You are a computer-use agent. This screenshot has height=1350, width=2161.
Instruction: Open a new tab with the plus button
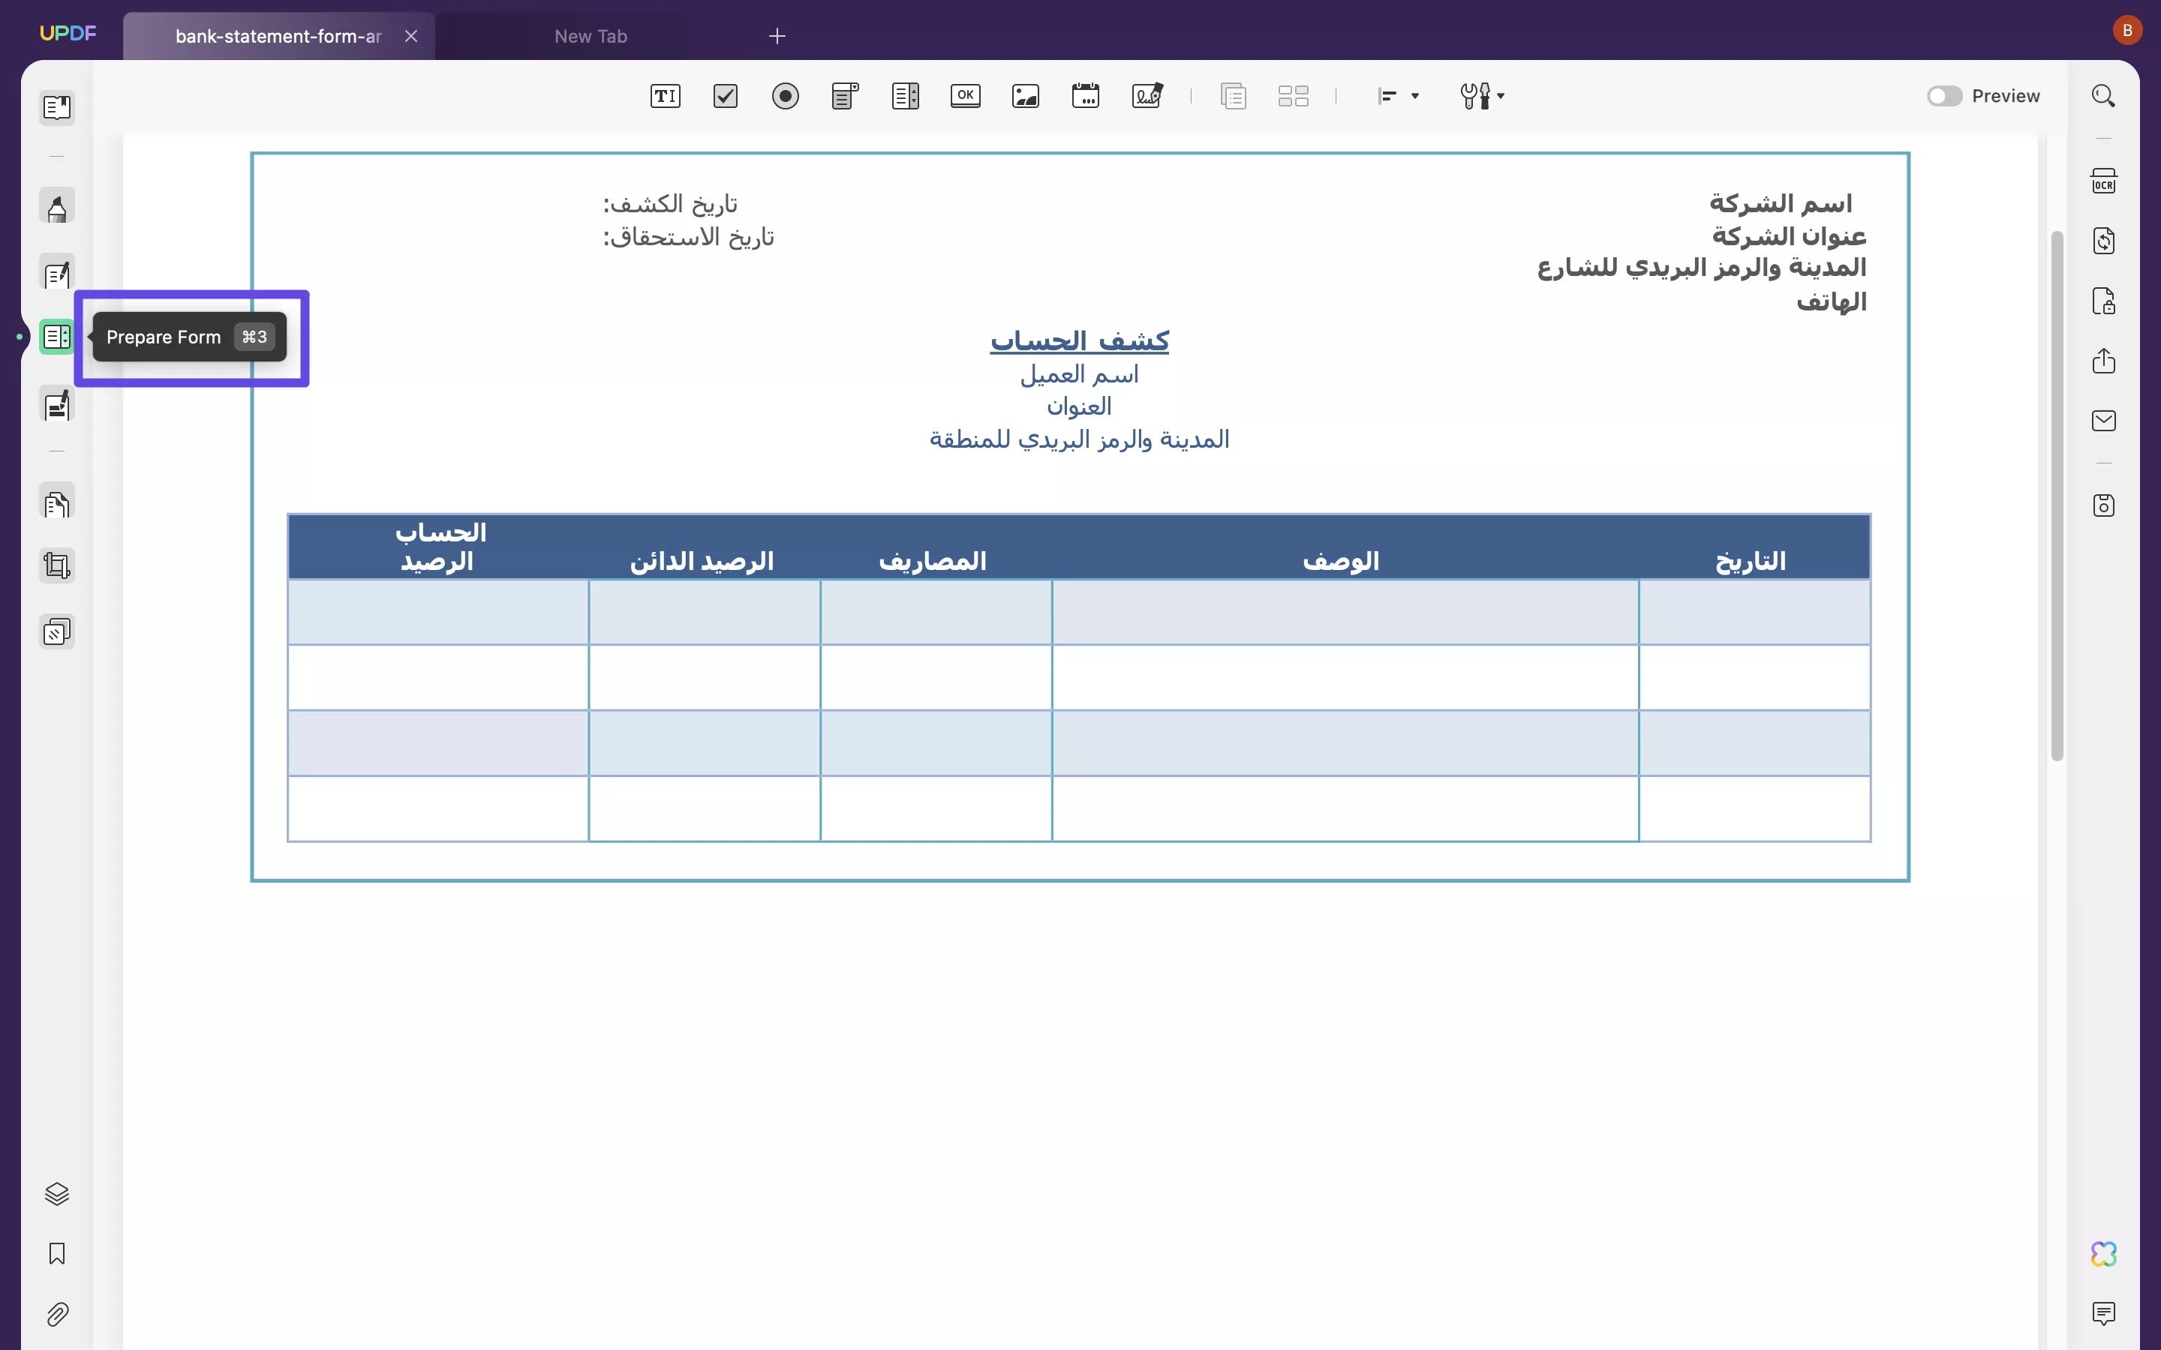click(777, 36)
